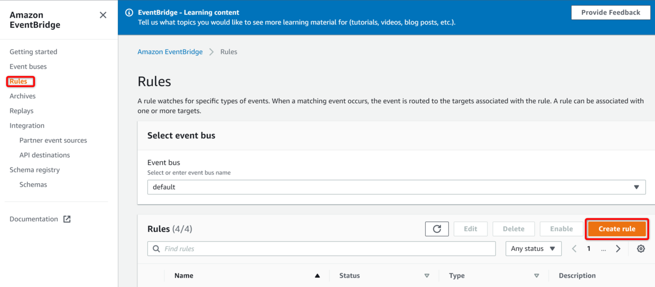Go to next page of rules
This screenshot has height=287, width=655.
click(x=618, y=249)
